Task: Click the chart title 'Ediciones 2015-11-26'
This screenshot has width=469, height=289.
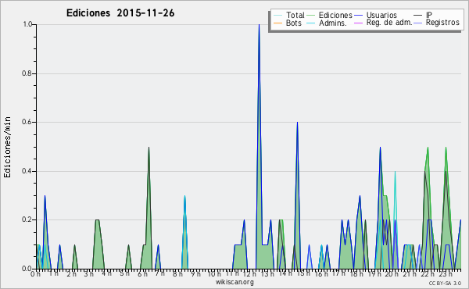Action: (120, 13)
